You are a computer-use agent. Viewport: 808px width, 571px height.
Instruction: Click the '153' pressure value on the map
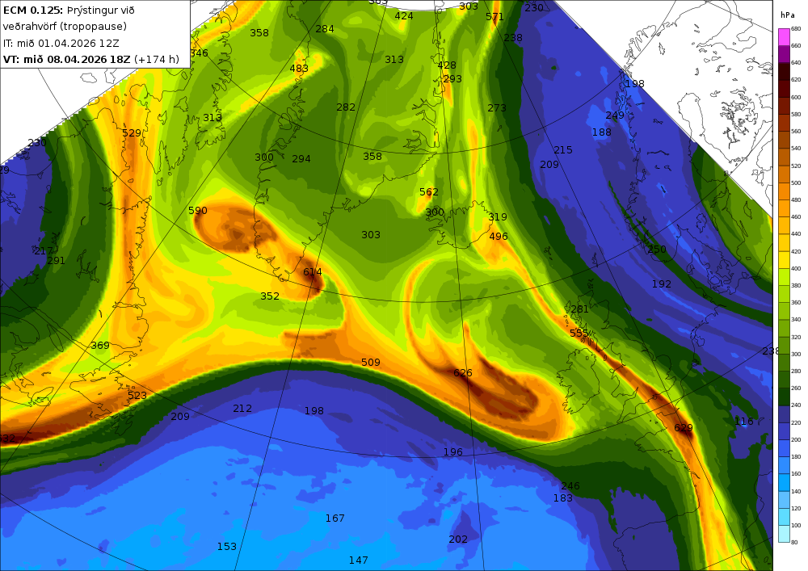coord(227,547)
